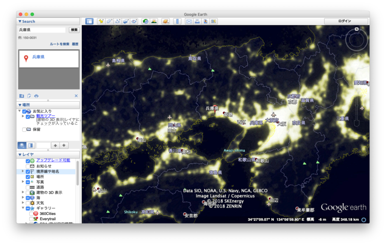Click the 観光ツアー link

pyautogui.click(x=46, y=116)
